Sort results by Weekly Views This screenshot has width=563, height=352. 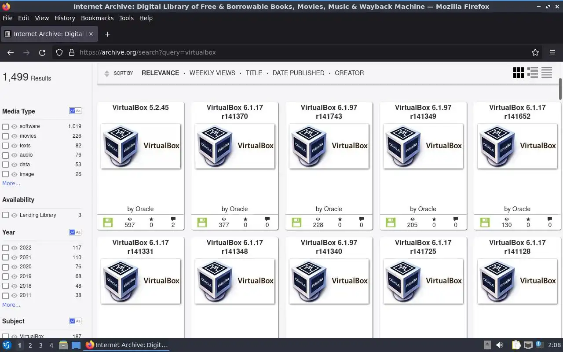click(x=212, y=73)
